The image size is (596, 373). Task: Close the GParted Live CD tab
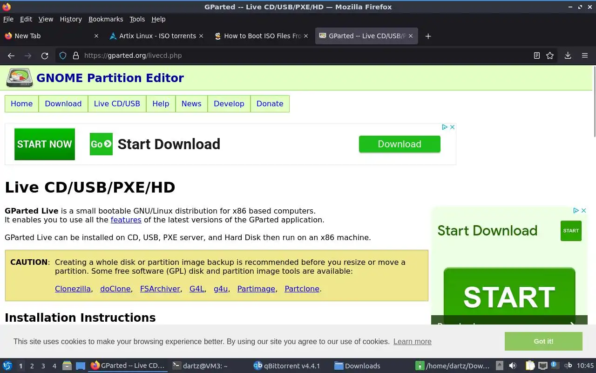pyautogui.click(x=411, y=36)
